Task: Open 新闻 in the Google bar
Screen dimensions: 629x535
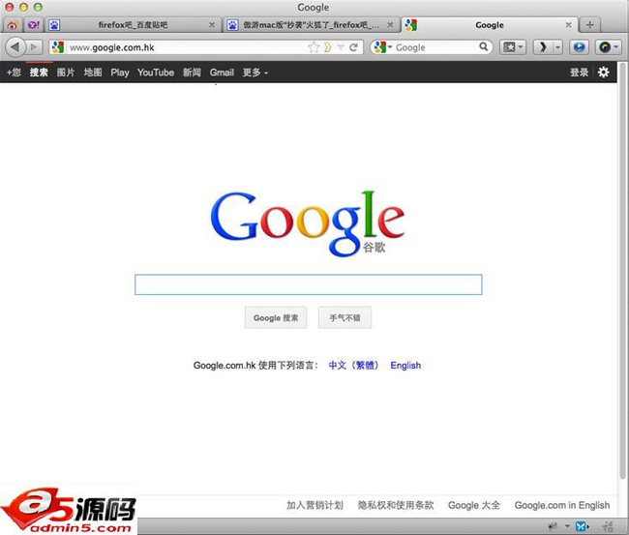Action: coord(192,73)
